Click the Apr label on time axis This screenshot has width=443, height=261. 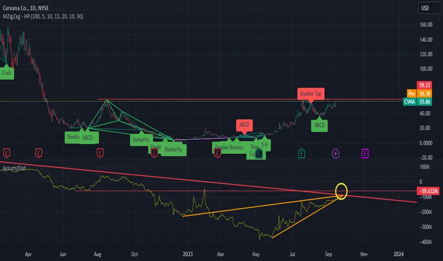pos(28,254)
